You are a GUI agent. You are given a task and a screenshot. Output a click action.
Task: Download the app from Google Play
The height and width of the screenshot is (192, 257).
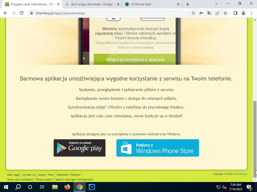[80, 148]
